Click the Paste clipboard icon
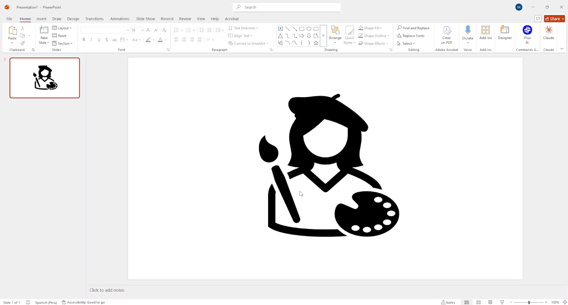 (x=12, y=31)
